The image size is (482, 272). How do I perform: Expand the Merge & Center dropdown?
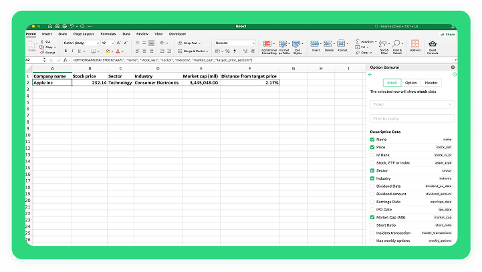pyautogui.click(x=207, y=51)
